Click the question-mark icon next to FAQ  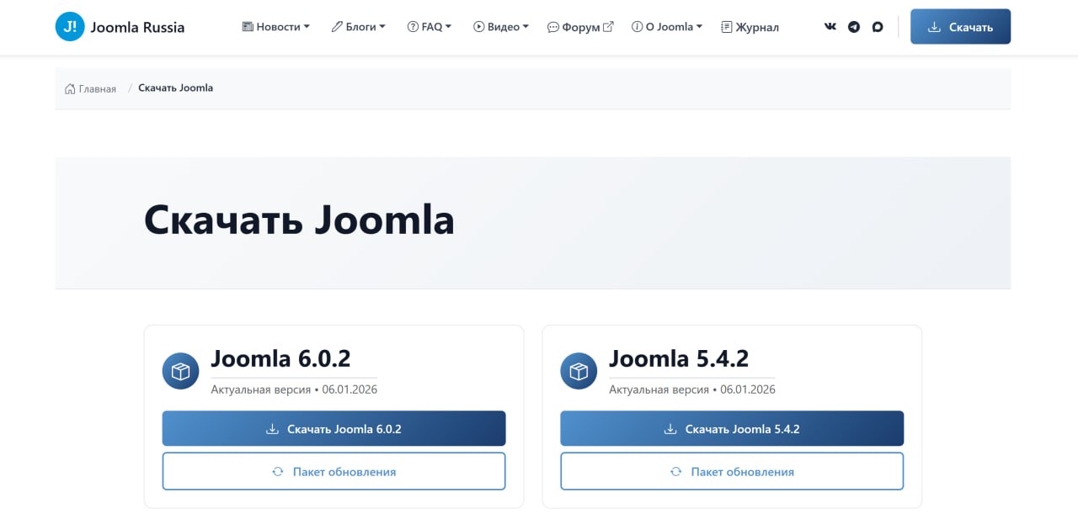pyautogui.click(x=412, y=26)
